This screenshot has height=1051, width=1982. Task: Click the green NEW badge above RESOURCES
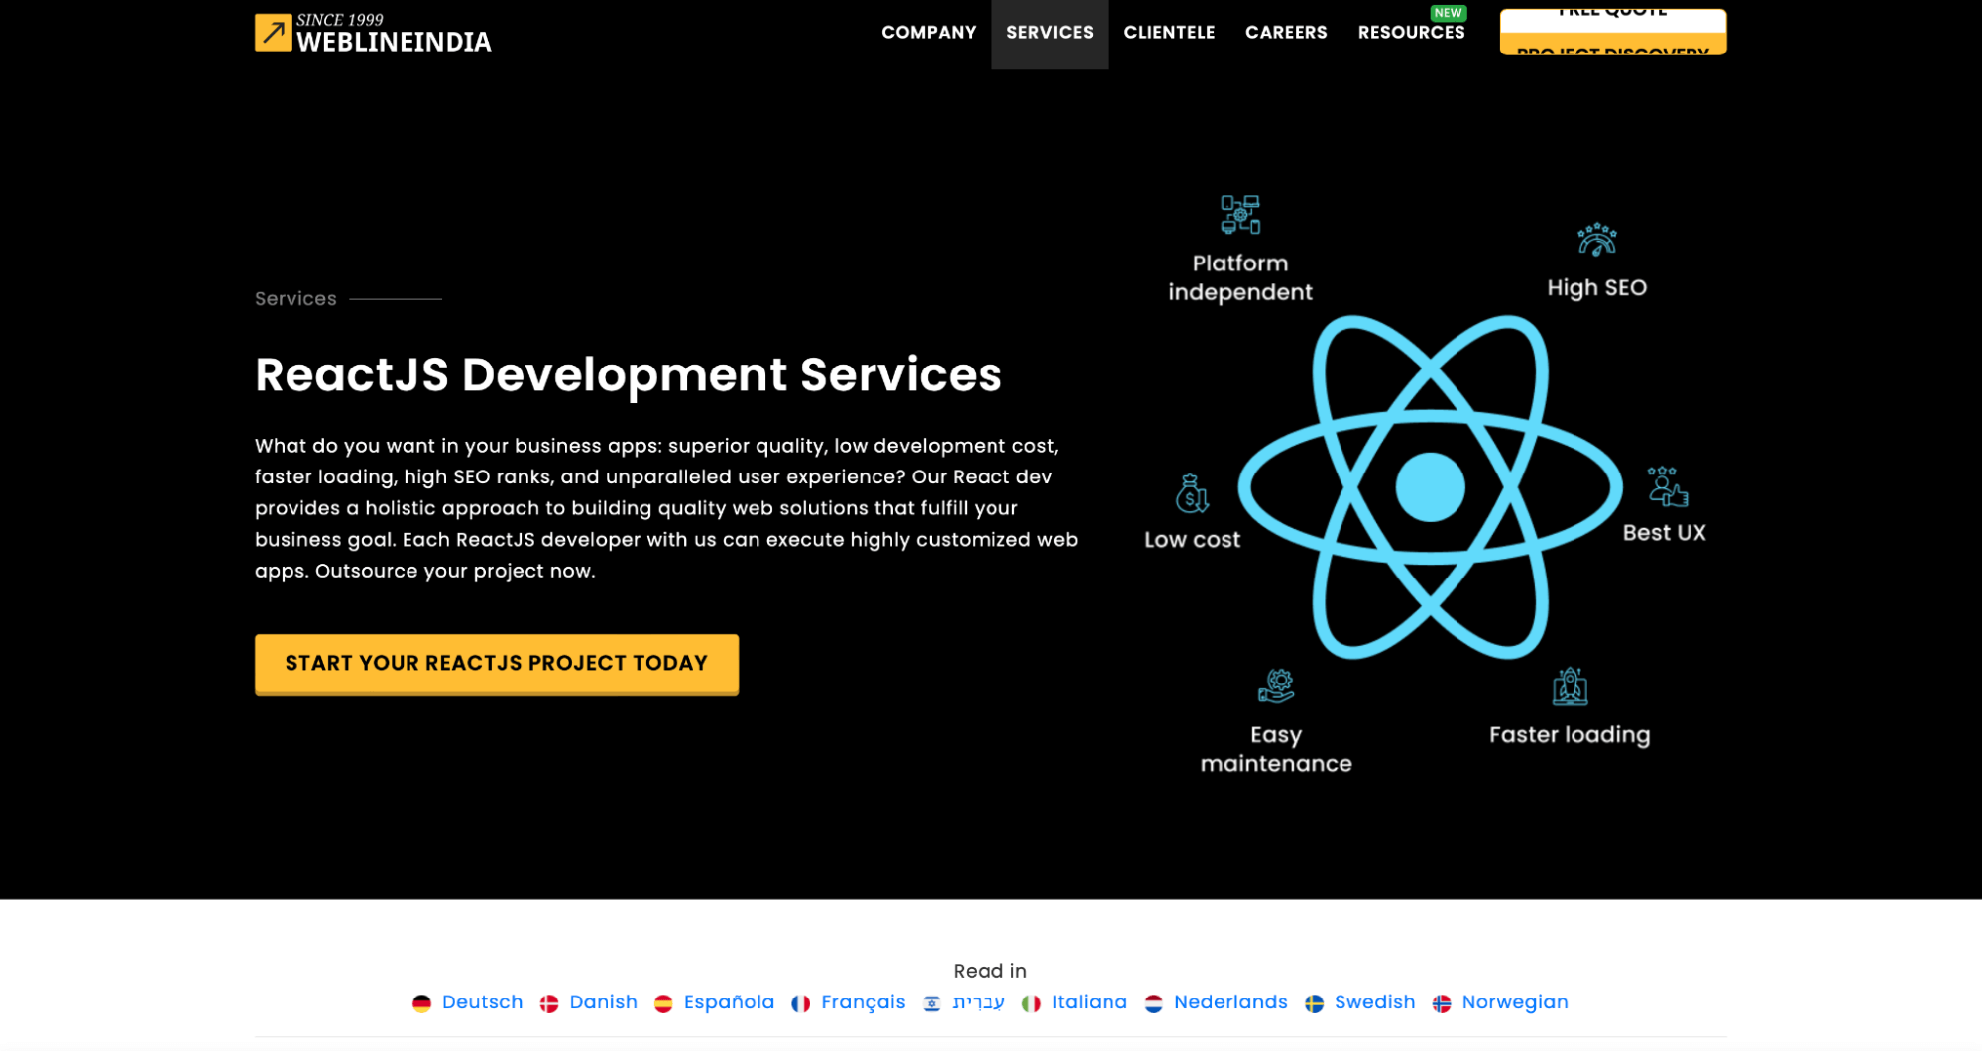click(x=1448, y=12)
